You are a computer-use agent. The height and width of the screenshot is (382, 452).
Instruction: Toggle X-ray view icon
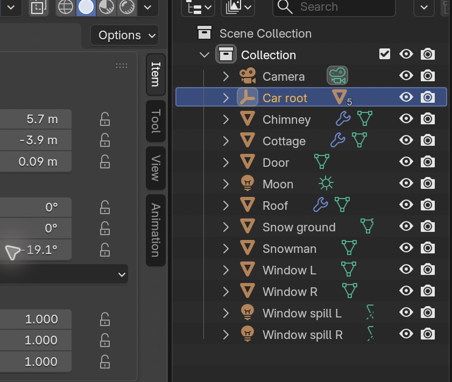pos(39,7)
